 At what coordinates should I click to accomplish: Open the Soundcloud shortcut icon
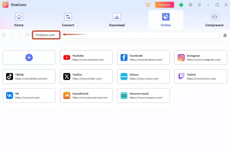click(x=67, y=96)
